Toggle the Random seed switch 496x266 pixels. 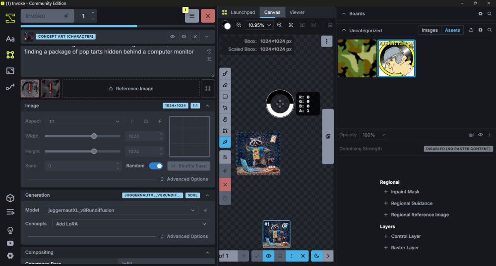156,166
